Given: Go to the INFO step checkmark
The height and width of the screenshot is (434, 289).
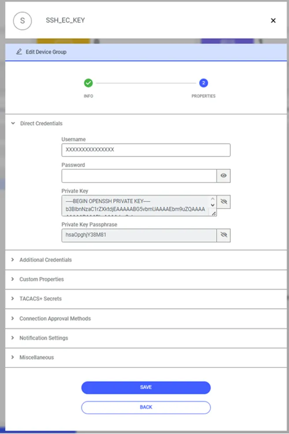Looking at the screenshot, I should 89,83.
